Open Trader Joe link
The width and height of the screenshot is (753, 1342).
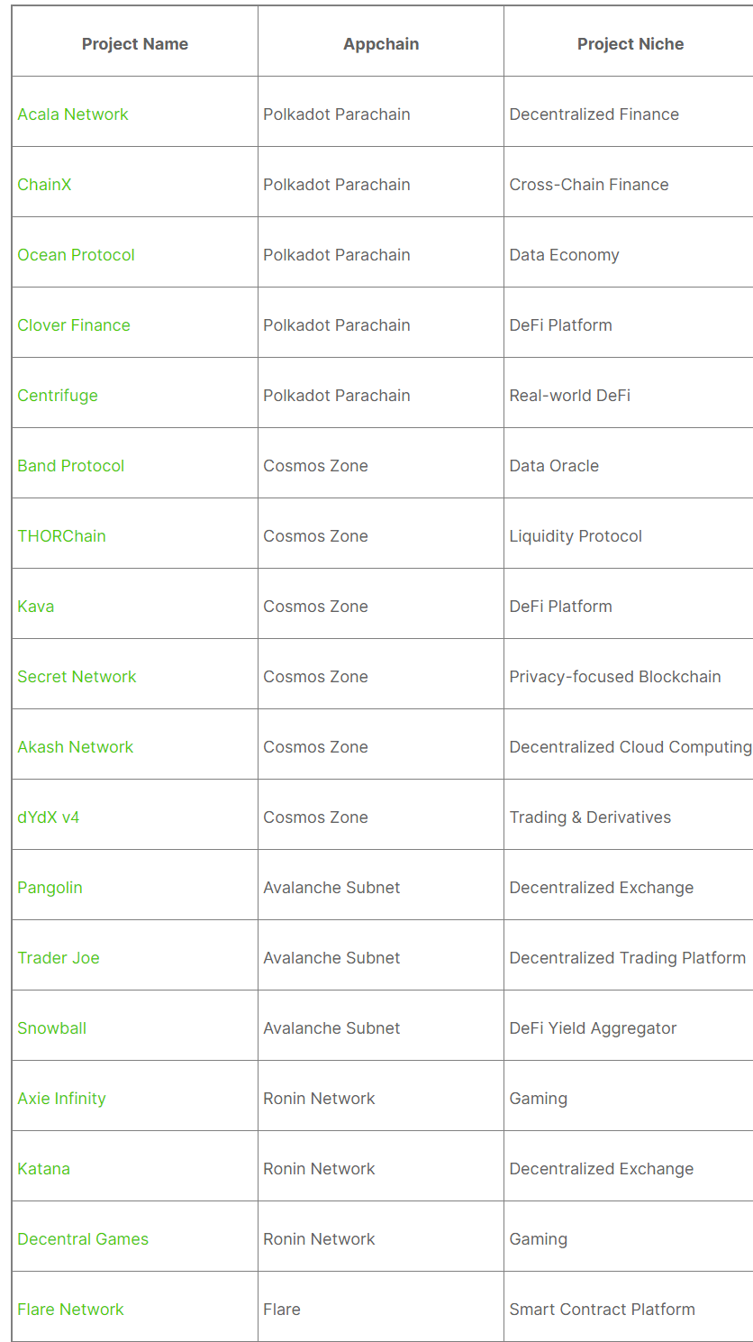pyautogui.click(x=59, y=958)
